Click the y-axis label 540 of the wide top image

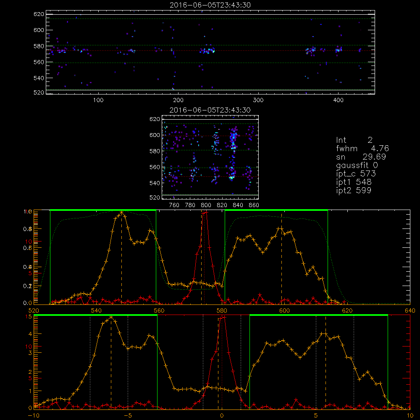click(39, 78)
